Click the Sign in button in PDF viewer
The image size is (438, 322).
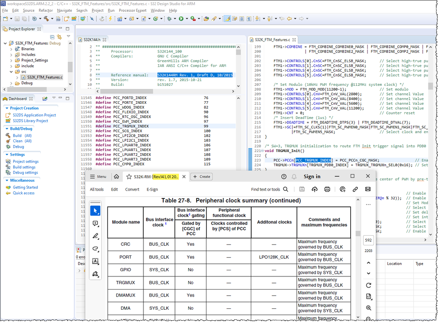click(x=312, y=177)
